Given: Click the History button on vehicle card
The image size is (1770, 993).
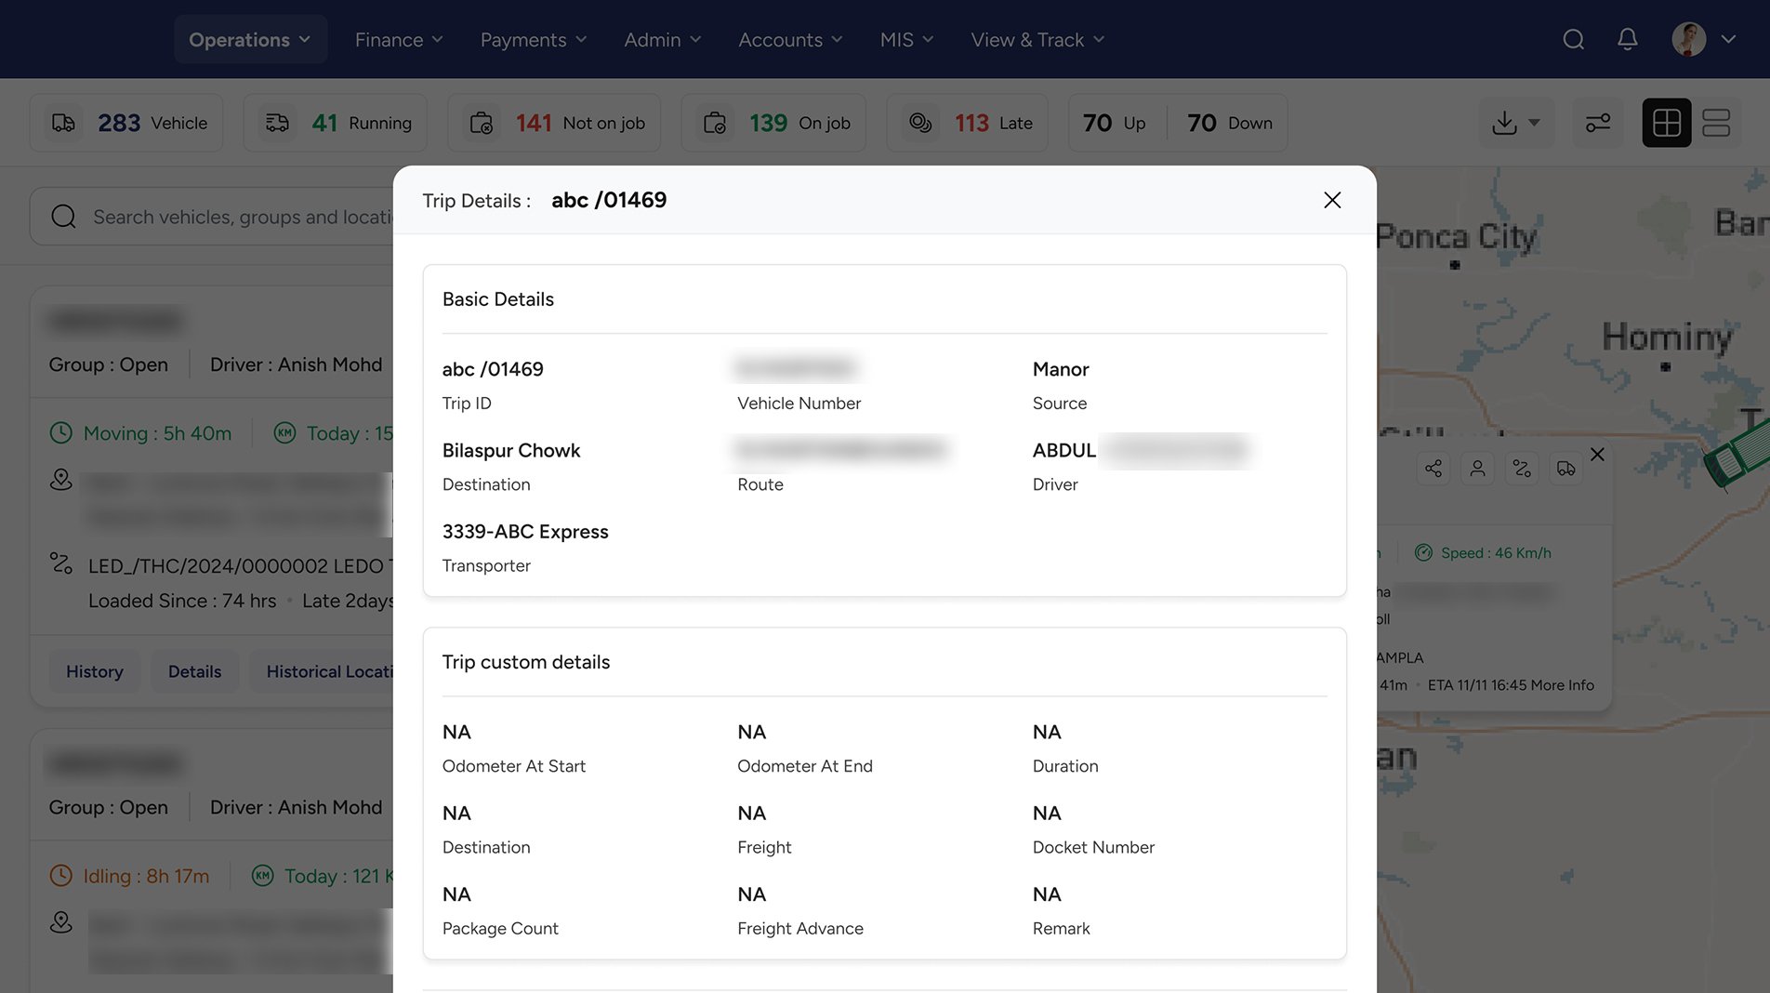Looking at the screenshot, I should 95,671.
